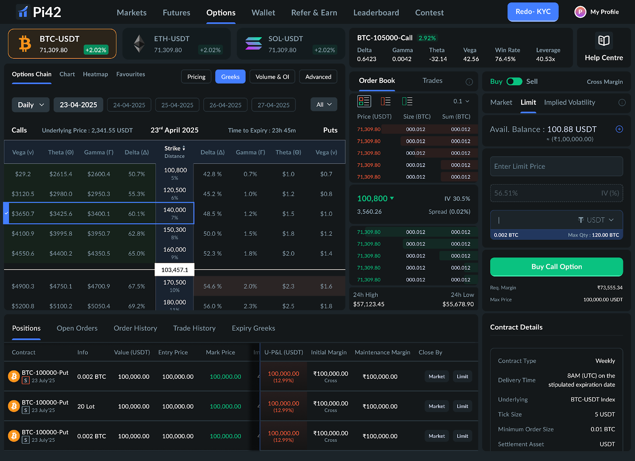Select the Market order type tab

501,102
